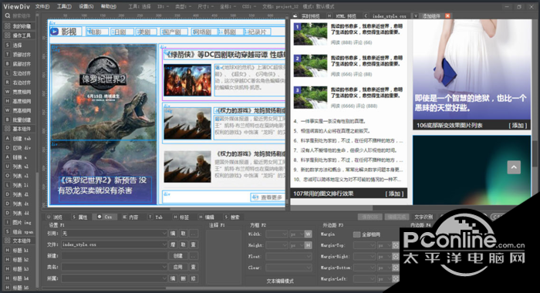Choose the 图片 img component icon
Image resolution: width=540 pixels, height=293 pixels.
pos(7,222)
